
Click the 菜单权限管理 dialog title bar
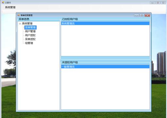[x=76, y=15]
